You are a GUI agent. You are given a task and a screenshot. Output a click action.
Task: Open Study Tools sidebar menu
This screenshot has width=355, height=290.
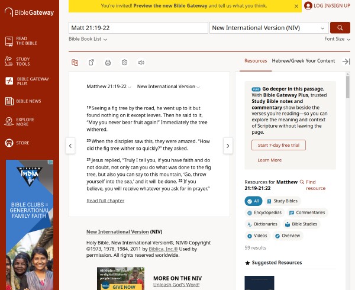17,62
